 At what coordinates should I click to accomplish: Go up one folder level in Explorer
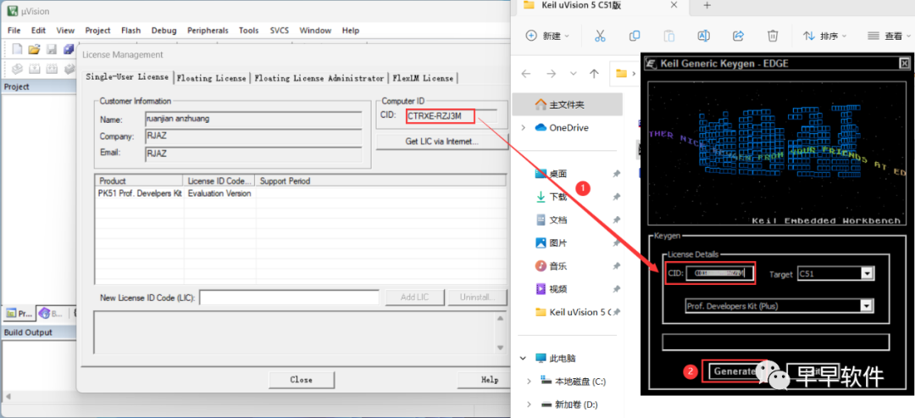tap(594, 74)
